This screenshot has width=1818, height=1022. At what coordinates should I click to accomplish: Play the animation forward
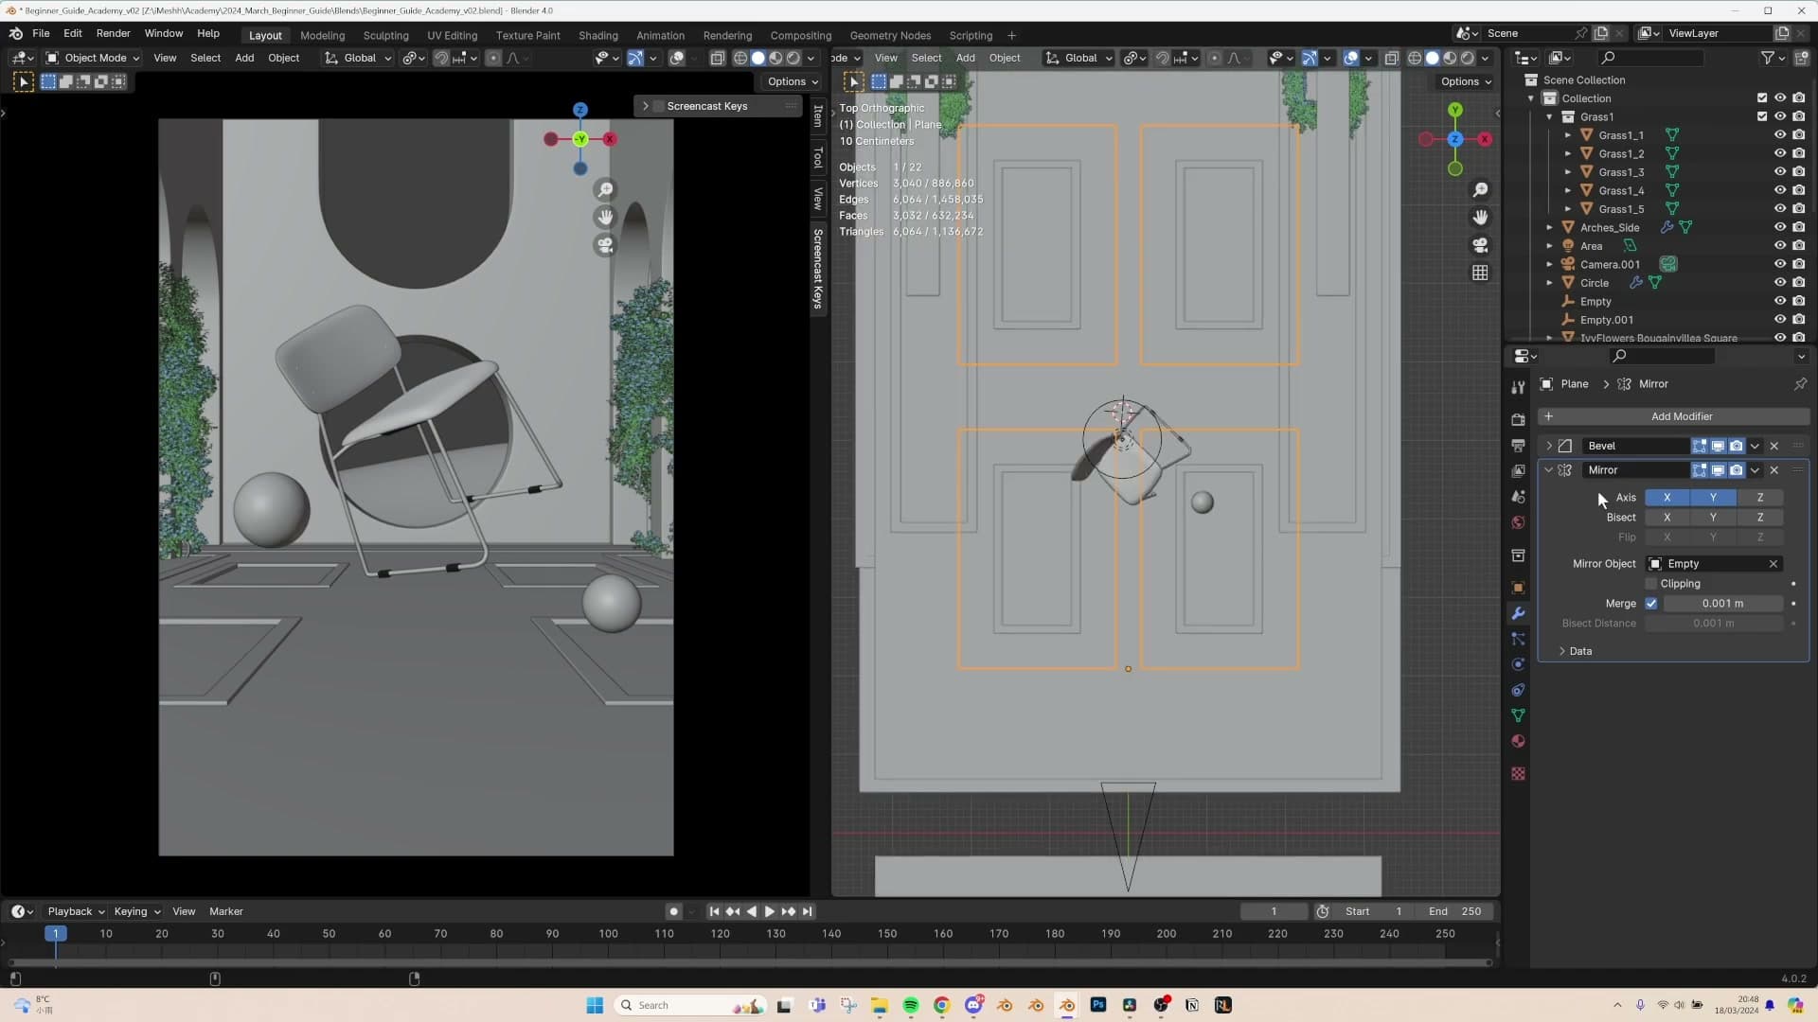point(769,912)
